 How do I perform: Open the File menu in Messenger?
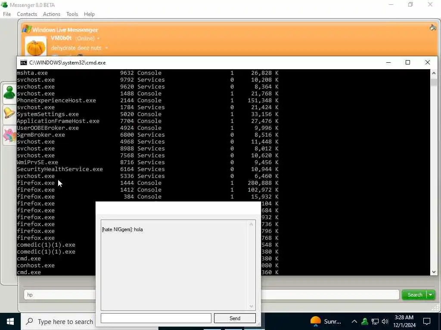(x=7, y=14)
